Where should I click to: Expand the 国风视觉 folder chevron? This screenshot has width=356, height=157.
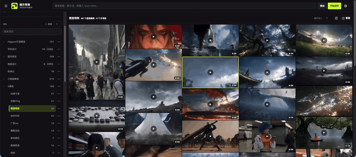coord(4,57)
